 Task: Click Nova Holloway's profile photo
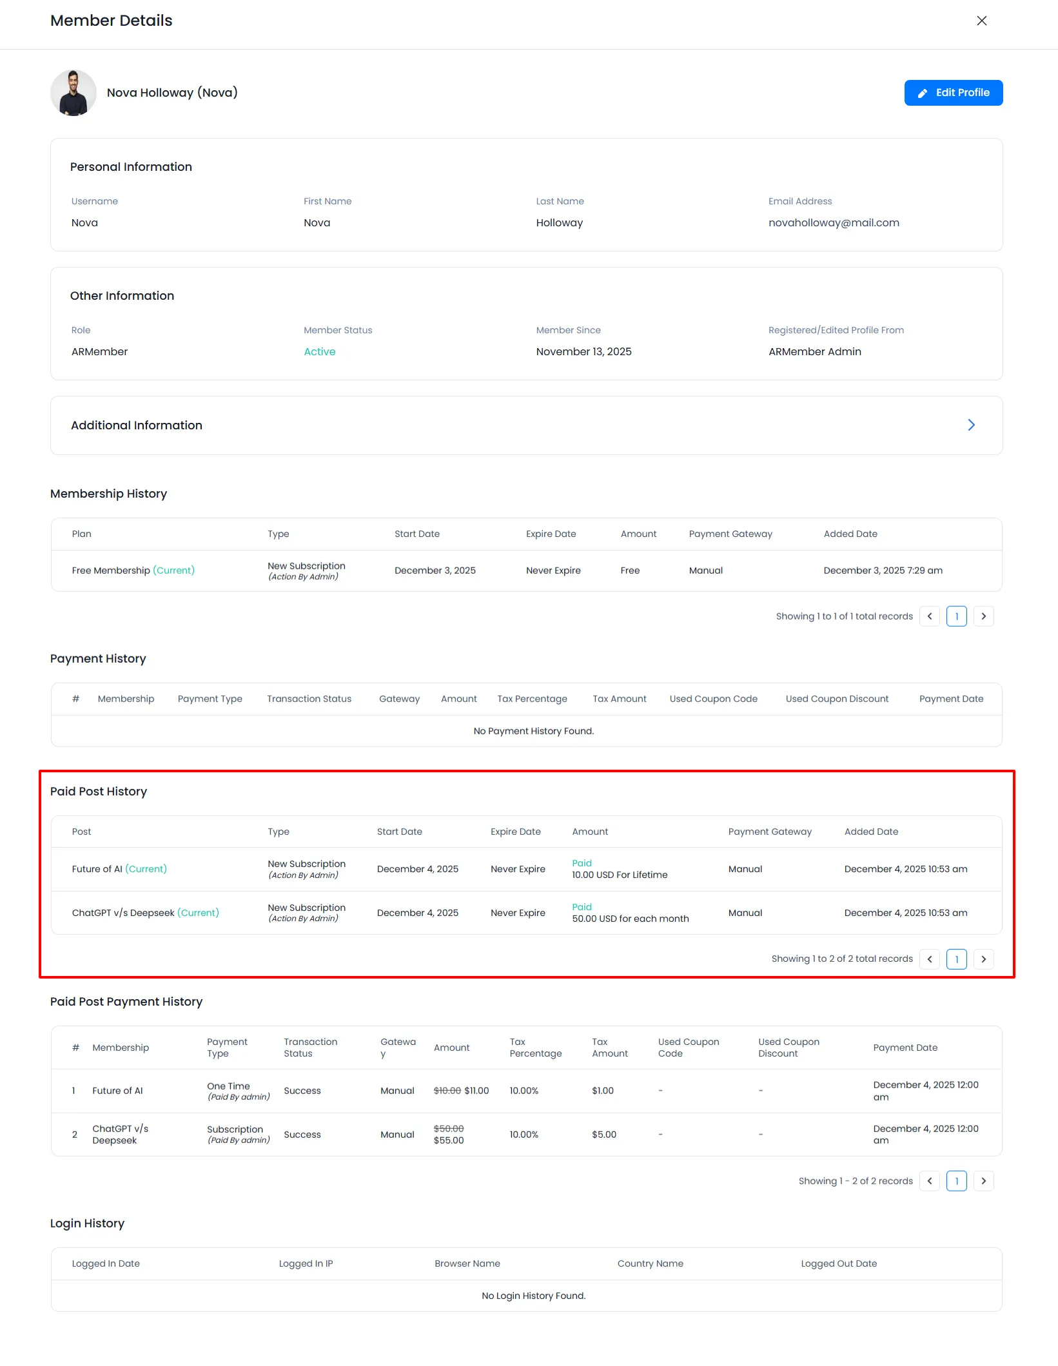pos(73,92)
